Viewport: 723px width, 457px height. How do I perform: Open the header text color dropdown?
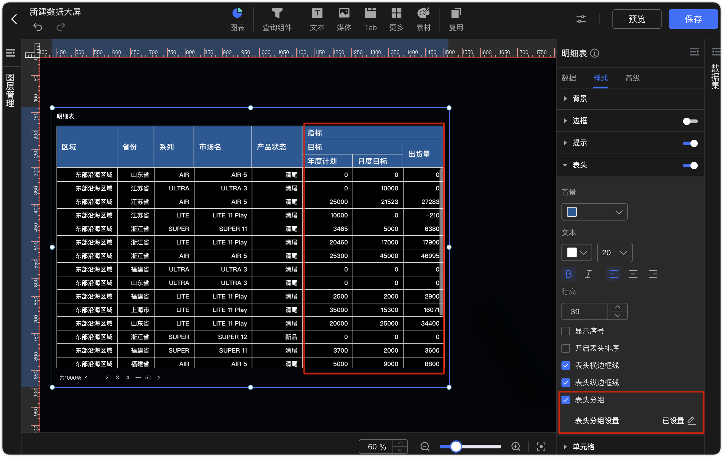[576, 252]
